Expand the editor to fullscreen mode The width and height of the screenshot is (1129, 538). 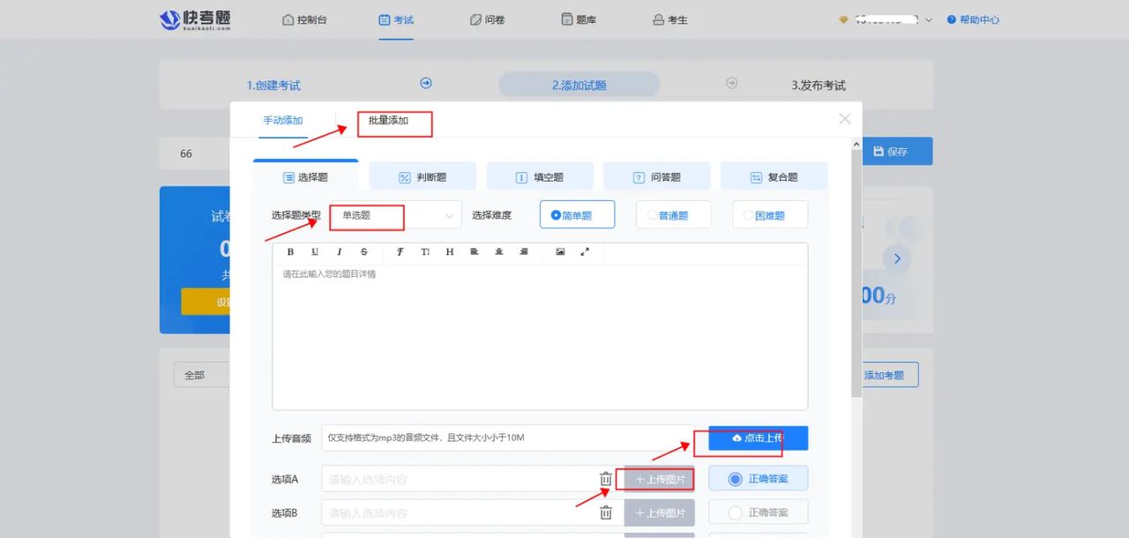point(585,251)
